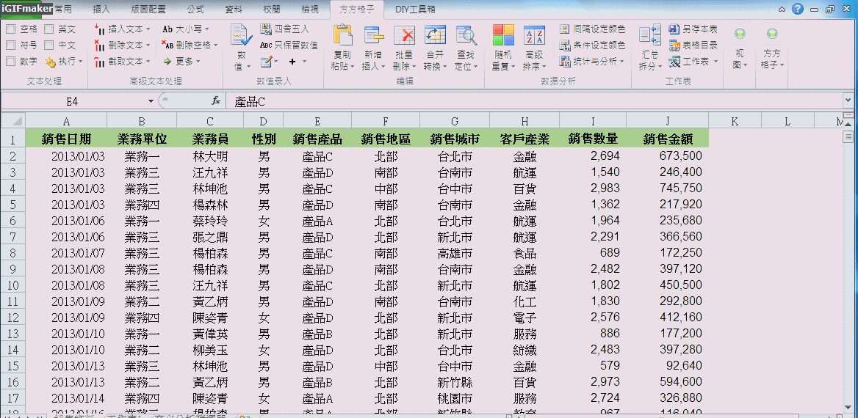Click the 表格目录 sheet directory button
This screenshot has width=858, height=418.
[693, 45]
